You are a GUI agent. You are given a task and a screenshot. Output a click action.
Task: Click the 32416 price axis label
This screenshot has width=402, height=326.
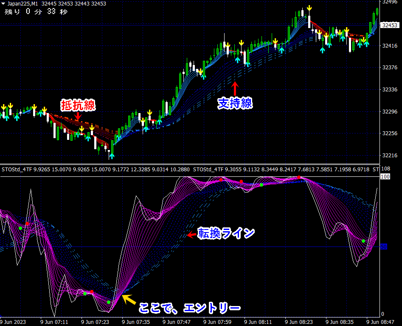[390, 46]
